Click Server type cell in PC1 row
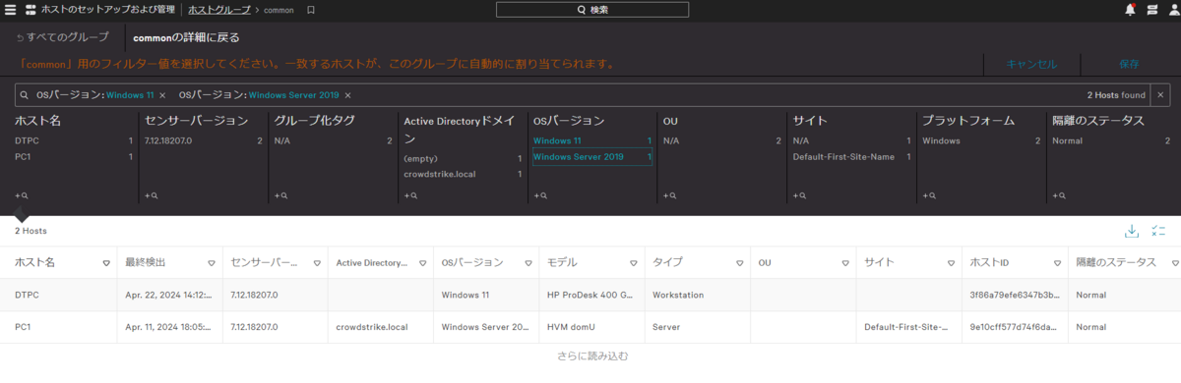The image size is (1181, 383). (x=666, y=327)
